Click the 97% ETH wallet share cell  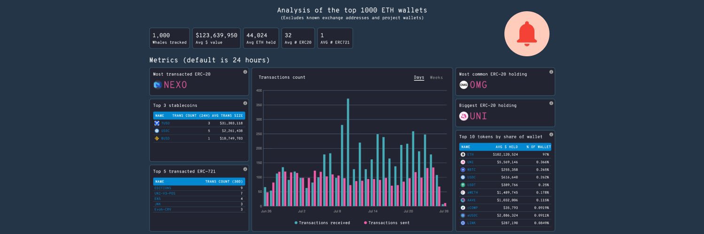point(546,154)
